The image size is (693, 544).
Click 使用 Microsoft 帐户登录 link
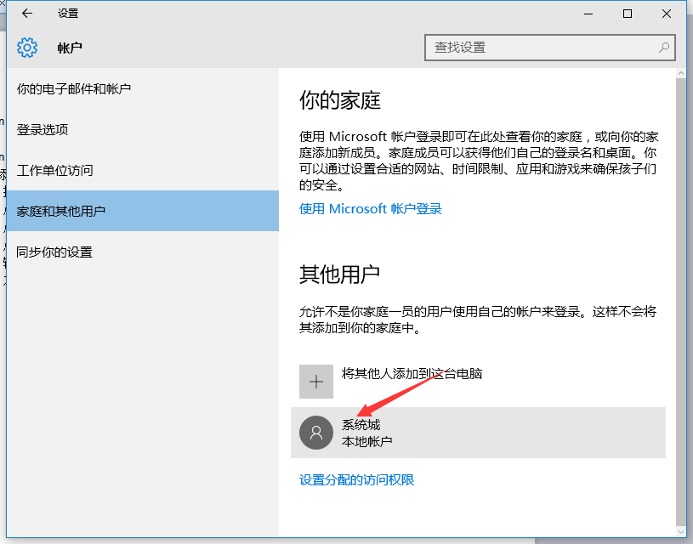tap(371, 208)
